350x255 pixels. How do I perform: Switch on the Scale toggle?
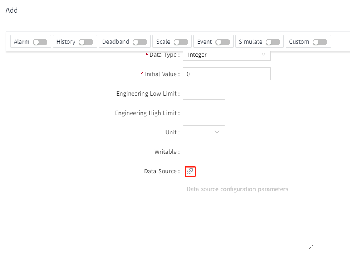coord(181,42)
